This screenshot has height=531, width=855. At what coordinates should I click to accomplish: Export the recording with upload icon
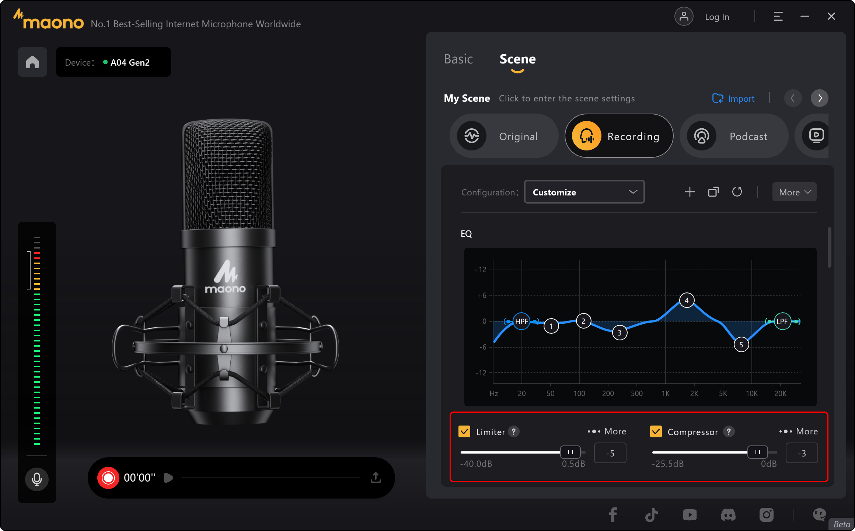[376, 478]
